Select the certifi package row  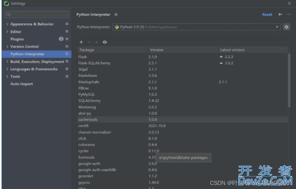[x=182, y=126]
